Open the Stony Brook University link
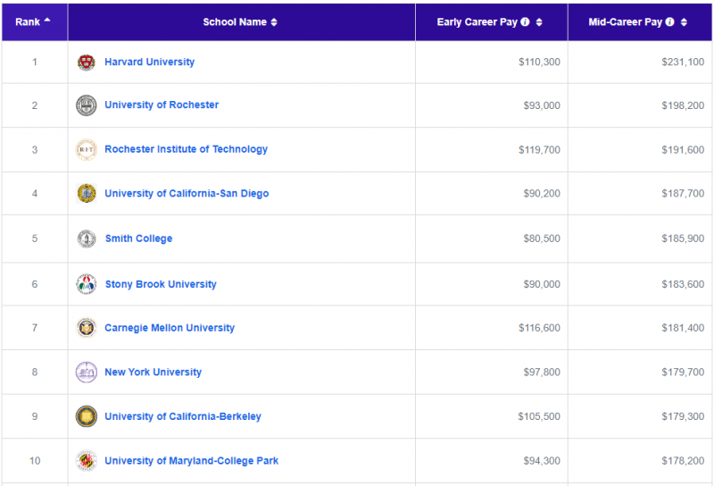Screen dimensions: 714x486 [161, 284]
